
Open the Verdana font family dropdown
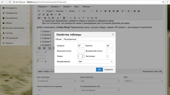(74, 11)
